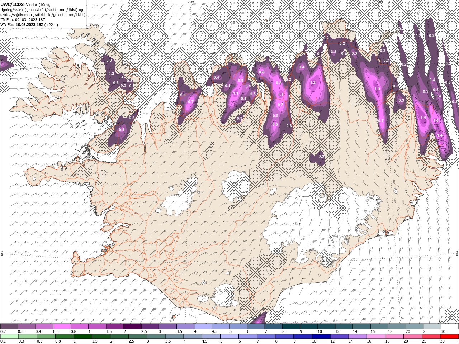Viewport: 459px width, 344px height.
Task: Click the "20W" longitude label
Action: click(x=191, y=2)
